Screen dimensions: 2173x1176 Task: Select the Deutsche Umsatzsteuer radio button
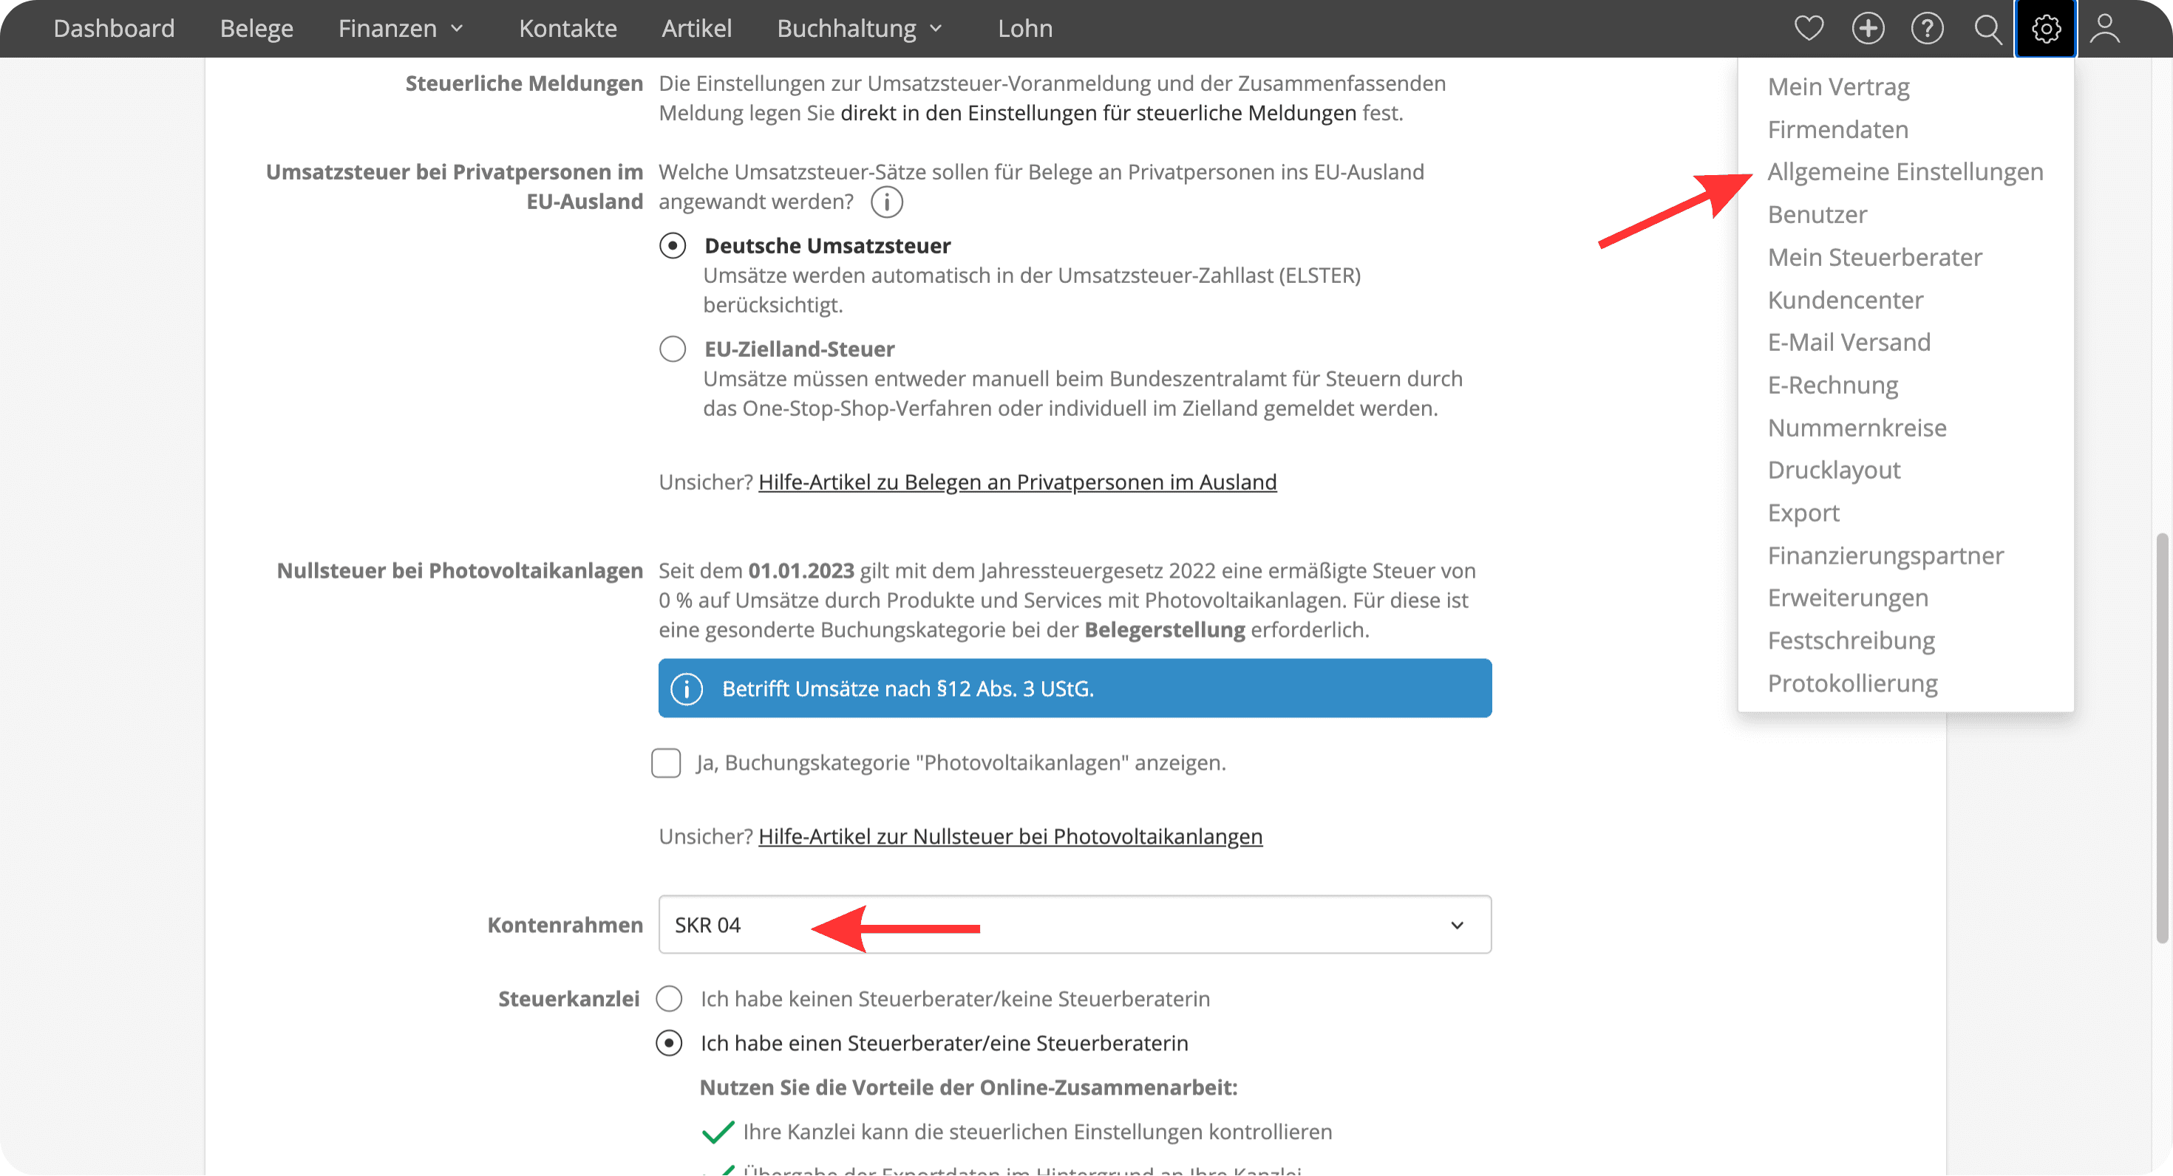pyautogui.click(x=673, y=246)
